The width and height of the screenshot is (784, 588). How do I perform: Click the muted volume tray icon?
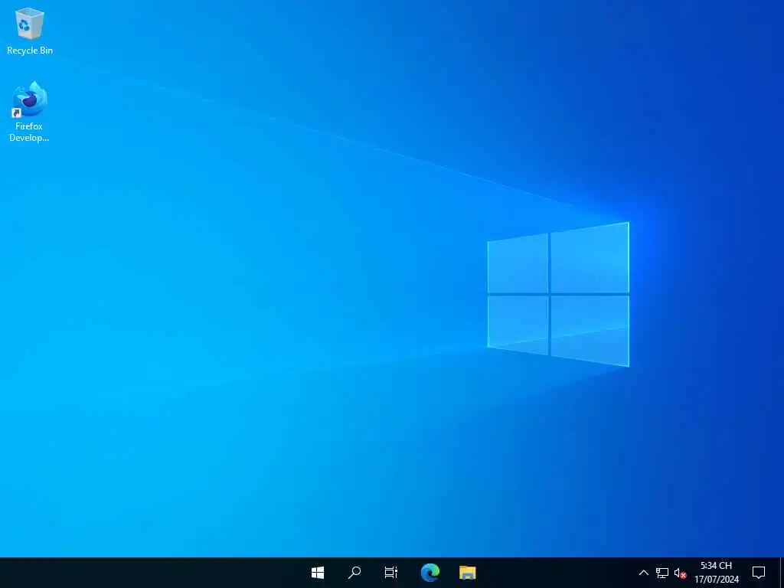(x=680, y=573)
